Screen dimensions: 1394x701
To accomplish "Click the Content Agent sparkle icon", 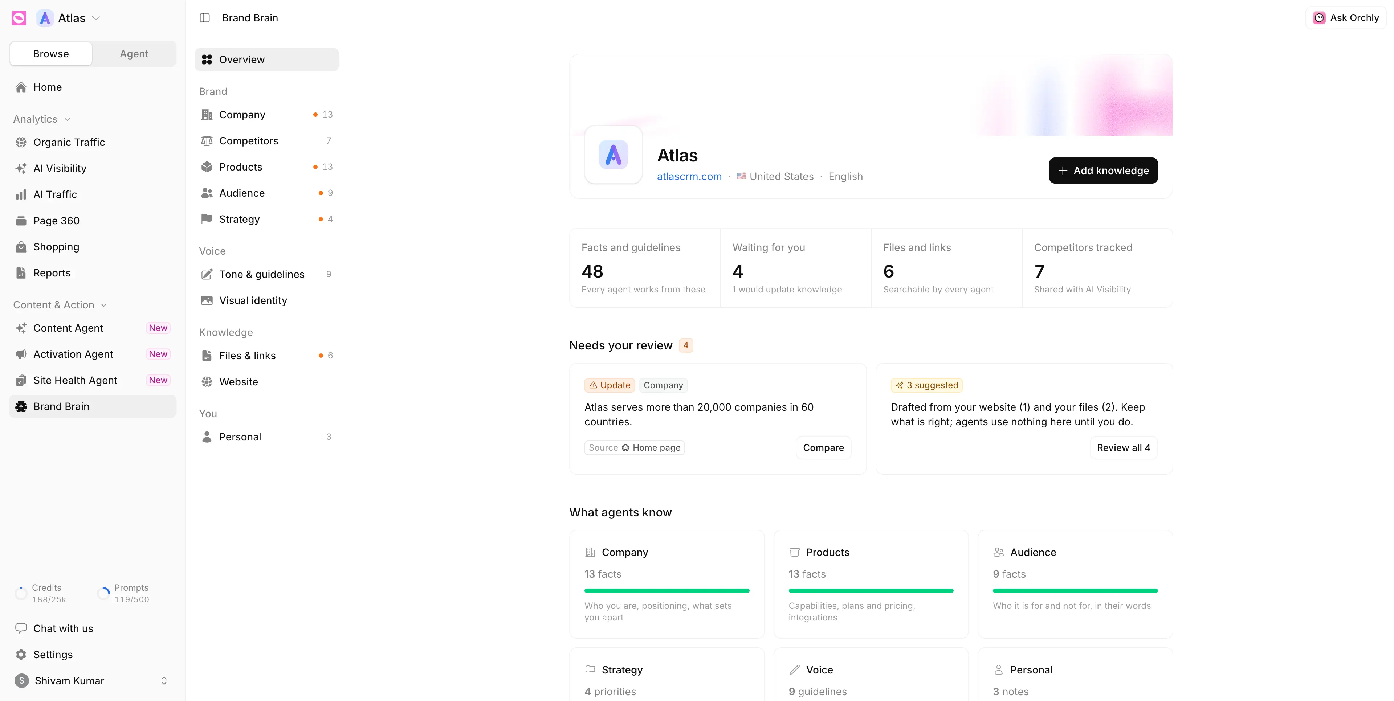I will point(21,328).
